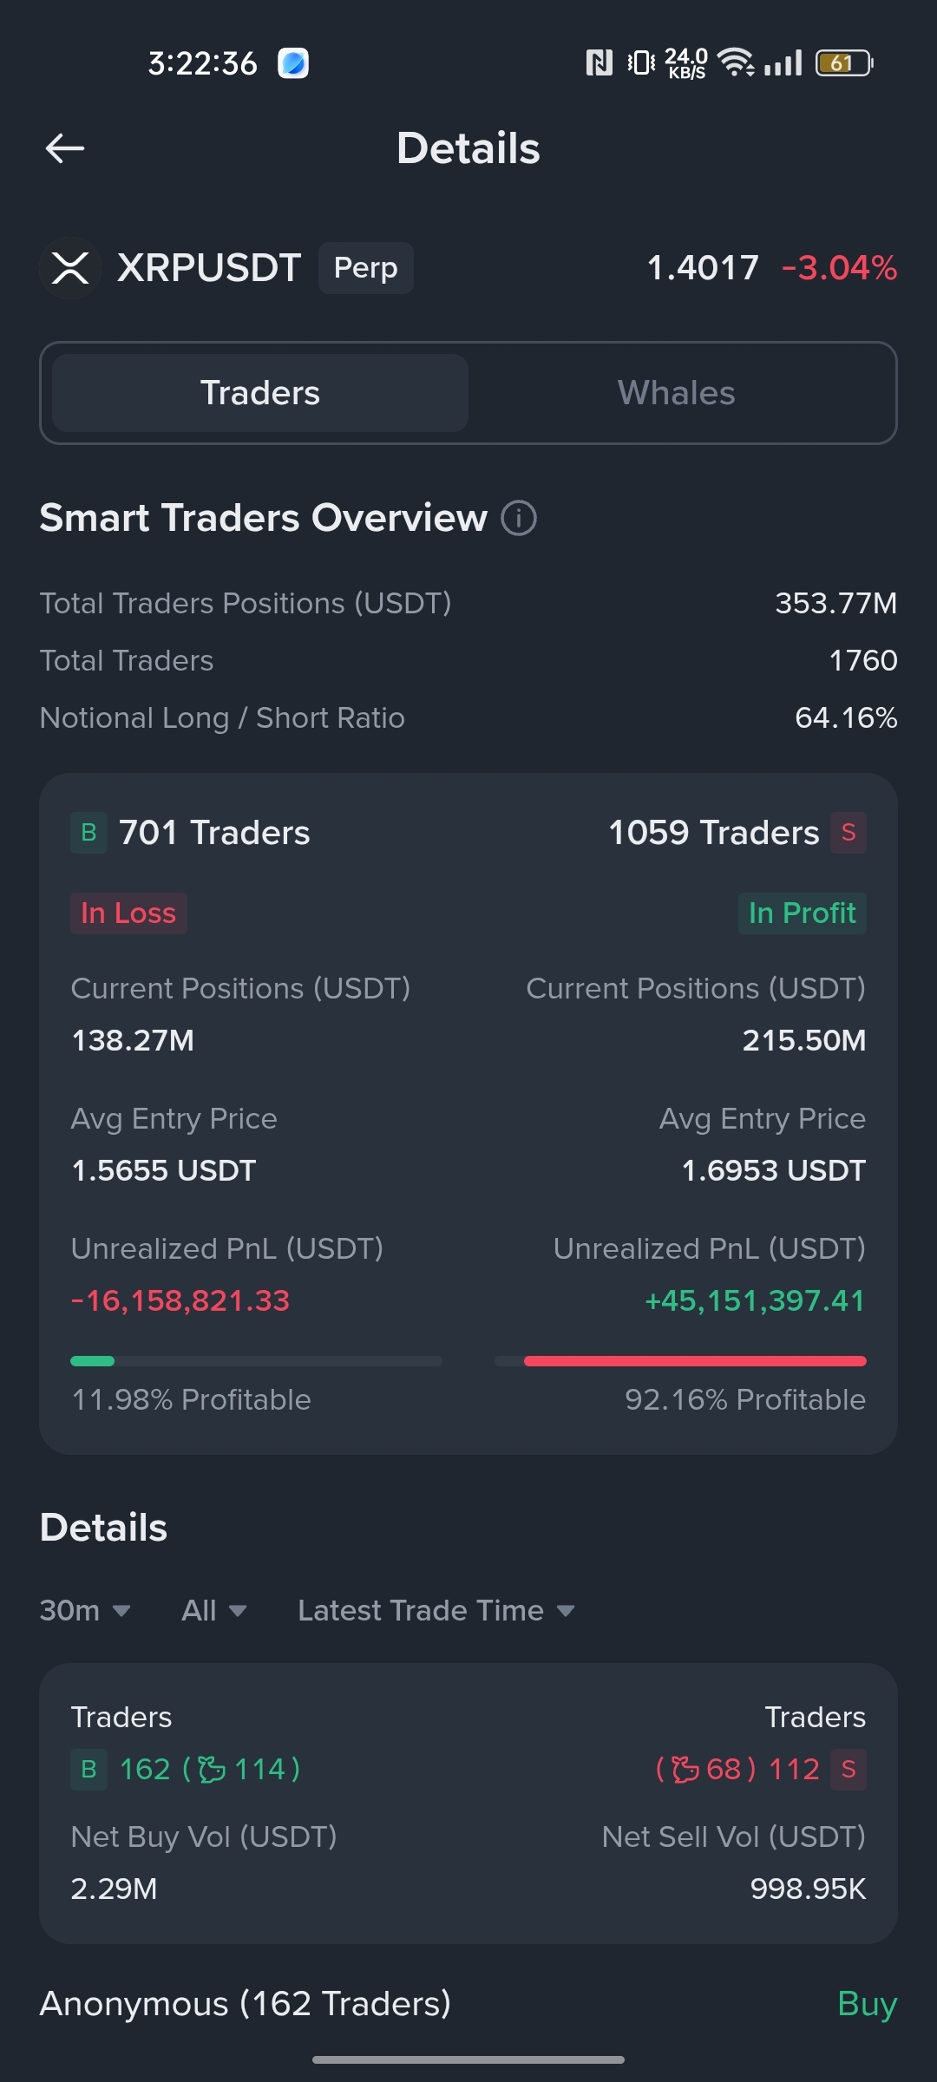
Task: Tap the In Loss tag
Action: pos(128,913)
